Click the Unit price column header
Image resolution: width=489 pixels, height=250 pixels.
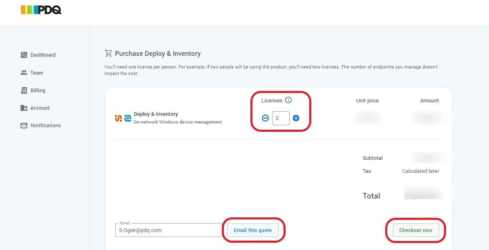(367, 101)
